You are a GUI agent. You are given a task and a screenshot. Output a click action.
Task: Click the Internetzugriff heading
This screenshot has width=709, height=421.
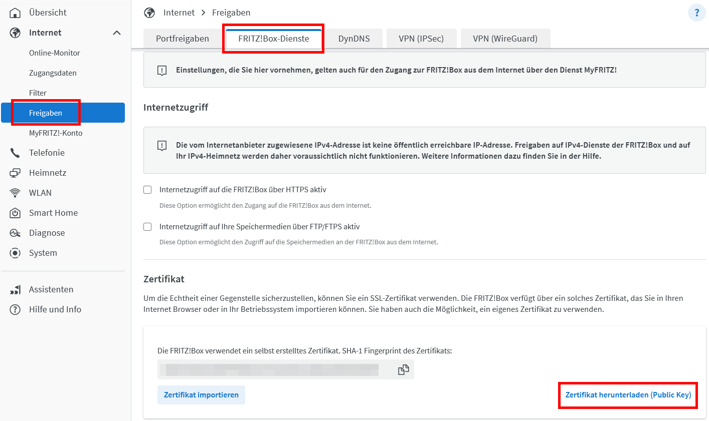tap(175, 107)
